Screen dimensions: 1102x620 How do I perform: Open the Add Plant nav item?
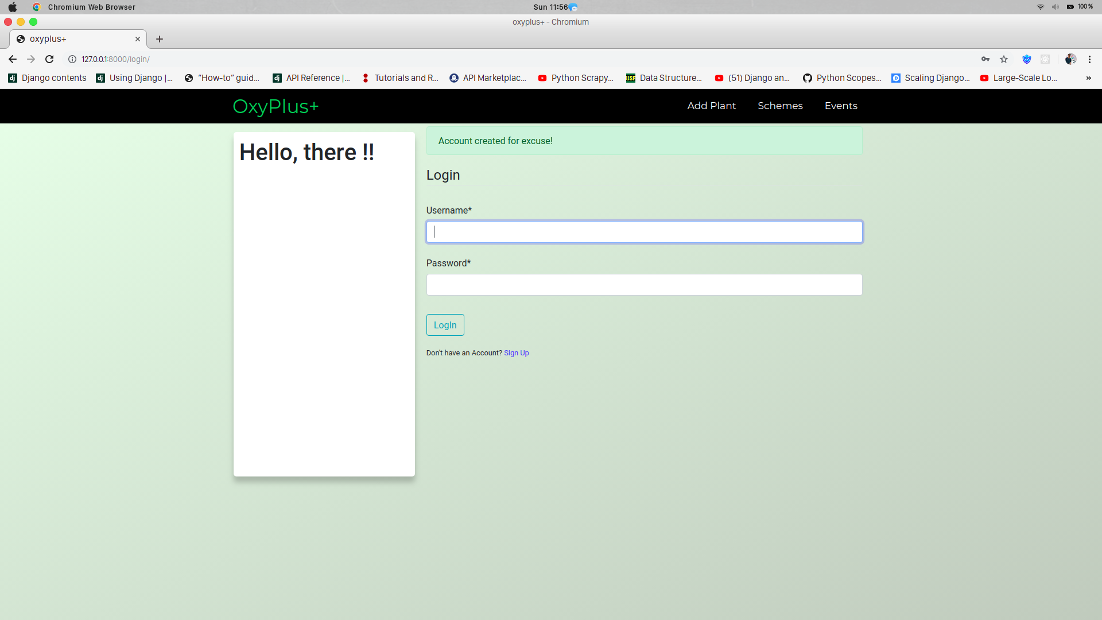pyautogui.click(x=711, y=106)
